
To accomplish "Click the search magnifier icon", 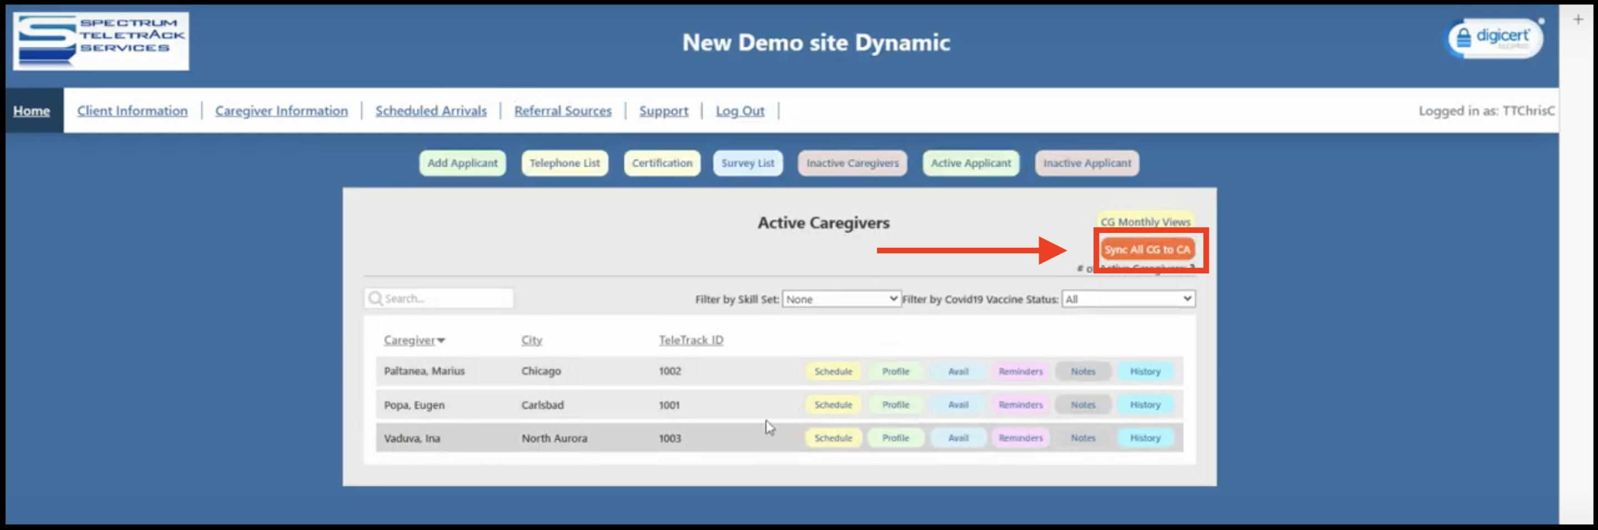I will 375,299.
